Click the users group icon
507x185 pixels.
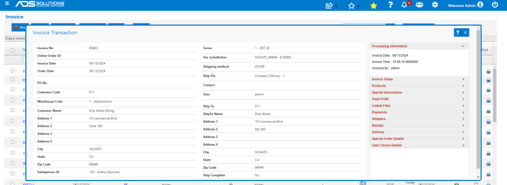point(419,5)
